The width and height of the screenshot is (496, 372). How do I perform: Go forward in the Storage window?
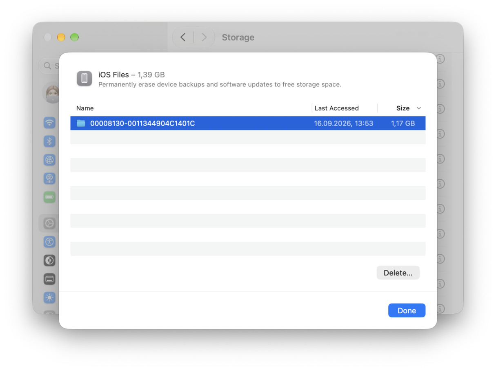click(x=204, y=37)
